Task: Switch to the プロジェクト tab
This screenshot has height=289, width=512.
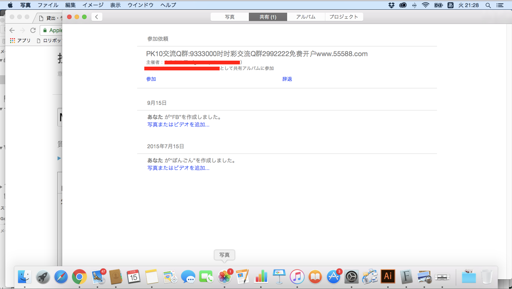Action: point(344,17)
